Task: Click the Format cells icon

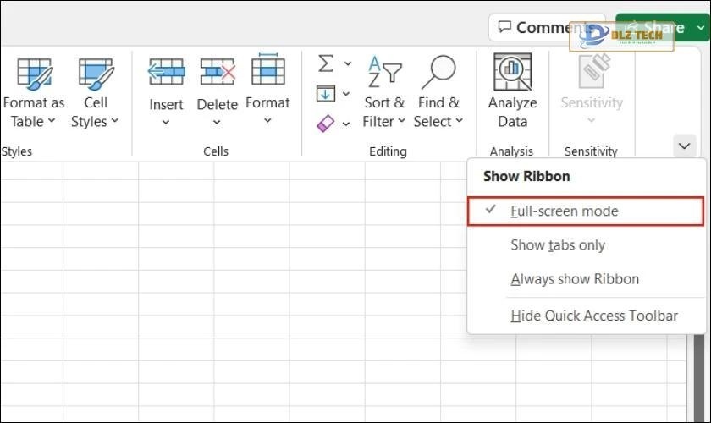Action: [267, 72]
